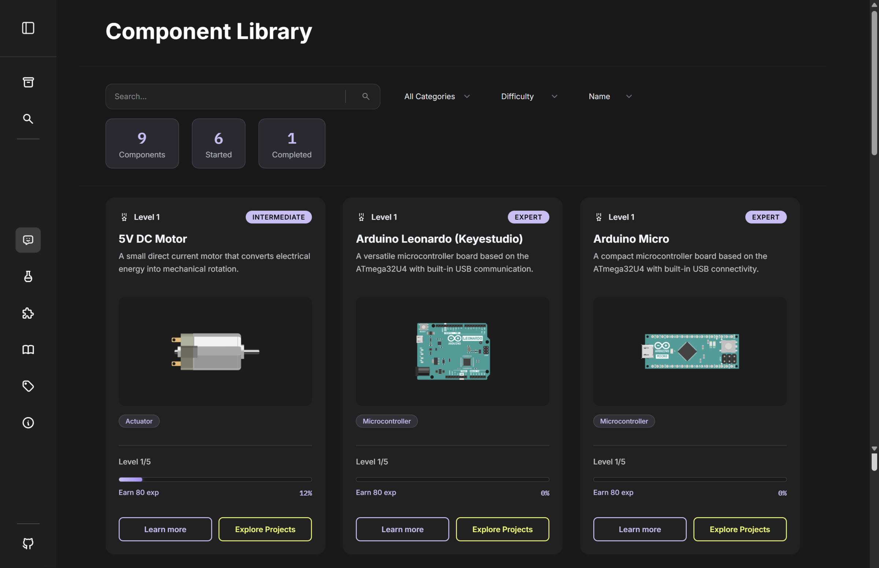Click the 5V DC Motor progress bar

coord(215,479)
